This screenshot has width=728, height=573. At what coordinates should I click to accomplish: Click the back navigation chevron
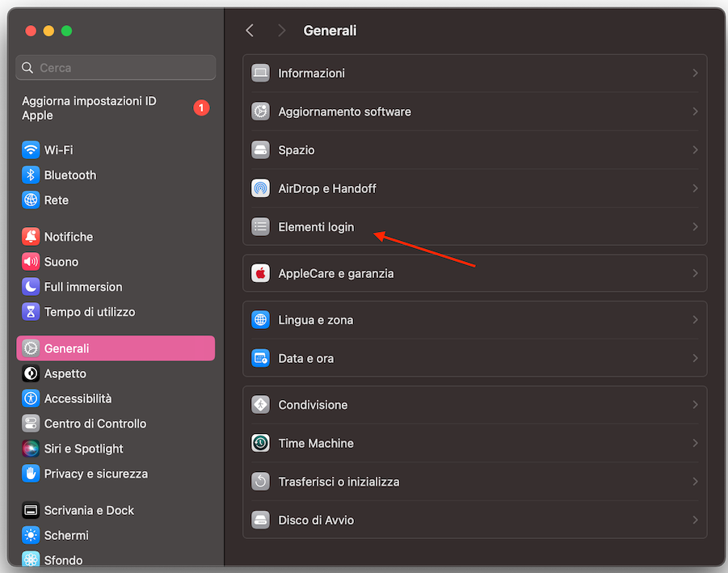click(250, 30)
